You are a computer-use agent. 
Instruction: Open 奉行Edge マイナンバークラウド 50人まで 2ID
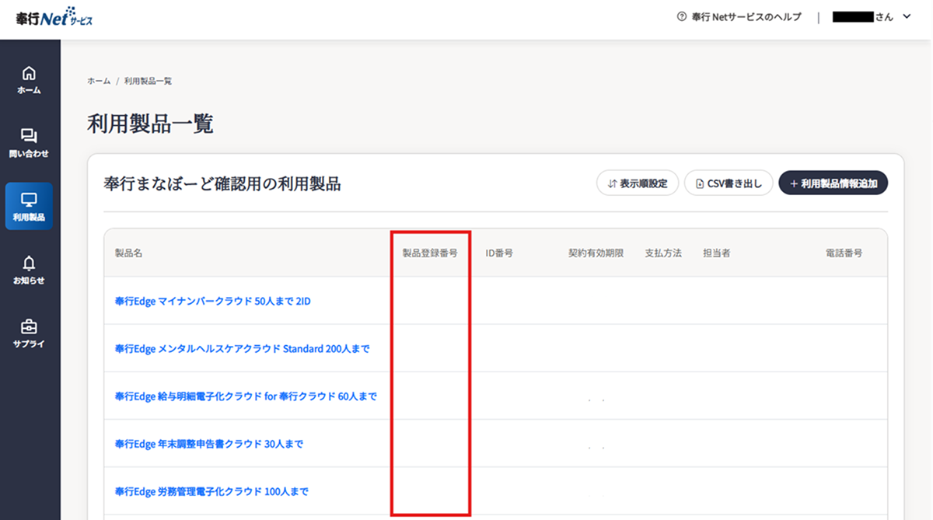point(212,301)
